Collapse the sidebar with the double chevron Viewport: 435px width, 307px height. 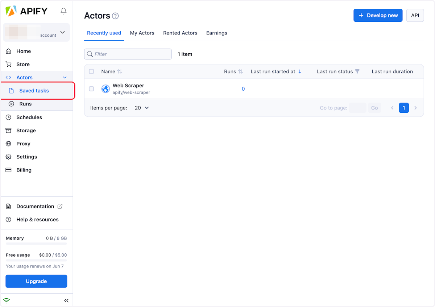point(66,300)
